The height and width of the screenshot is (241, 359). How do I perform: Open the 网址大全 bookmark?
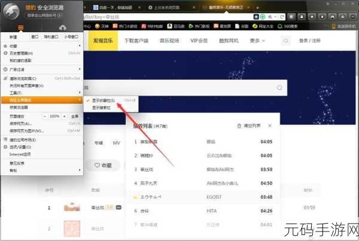click(263, 26)
